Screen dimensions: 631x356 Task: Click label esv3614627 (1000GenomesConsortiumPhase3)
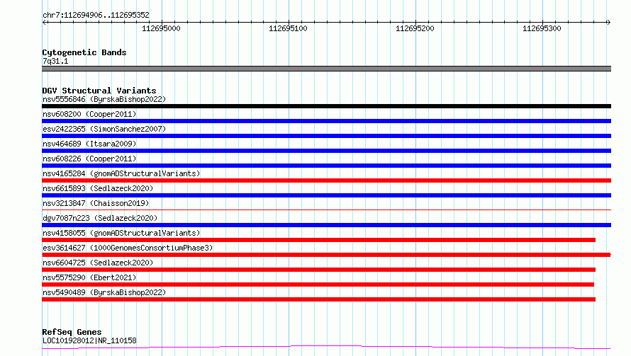point(128,248)
